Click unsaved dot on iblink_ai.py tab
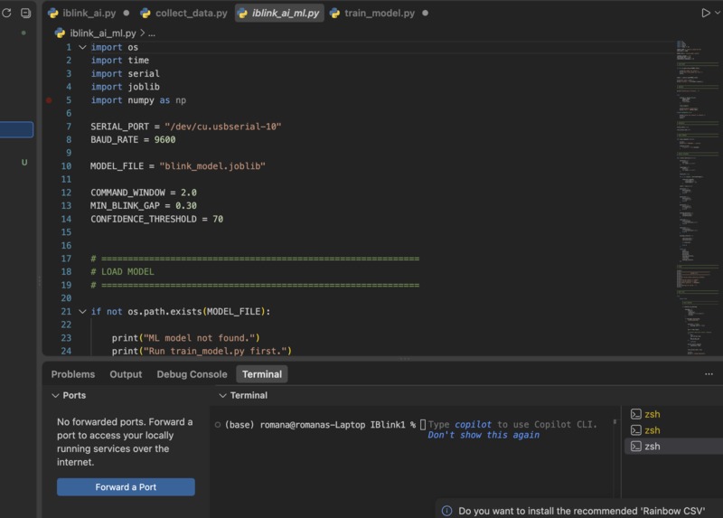The width and height of the screenshot is (723, 518). tap(126, 13)
